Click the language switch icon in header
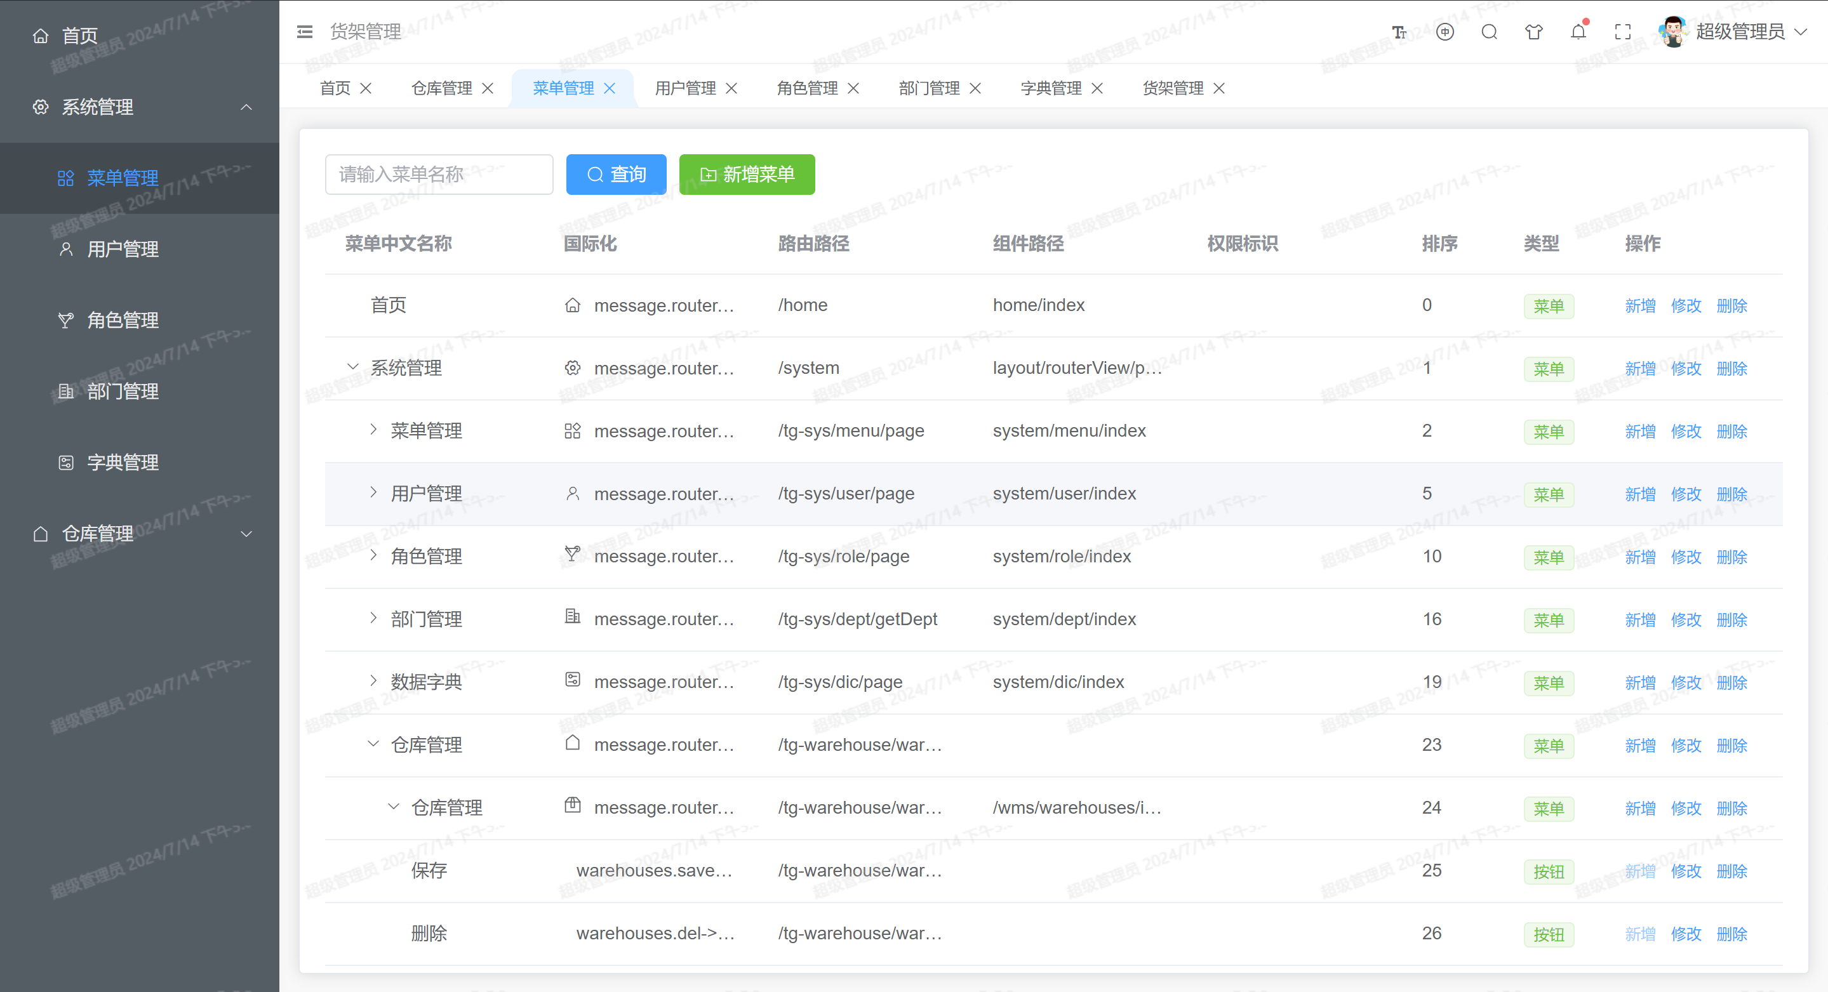The width and height of the screenshot is (1828, 992). 1444,32
